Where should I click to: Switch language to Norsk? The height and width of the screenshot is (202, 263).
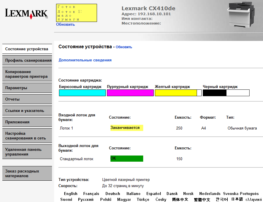point(188,194)
